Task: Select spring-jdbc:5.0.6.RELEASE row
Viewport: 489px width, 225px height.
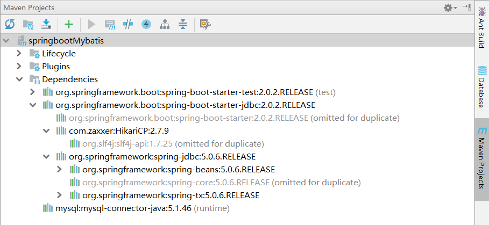Action: [x=162, y=157]
